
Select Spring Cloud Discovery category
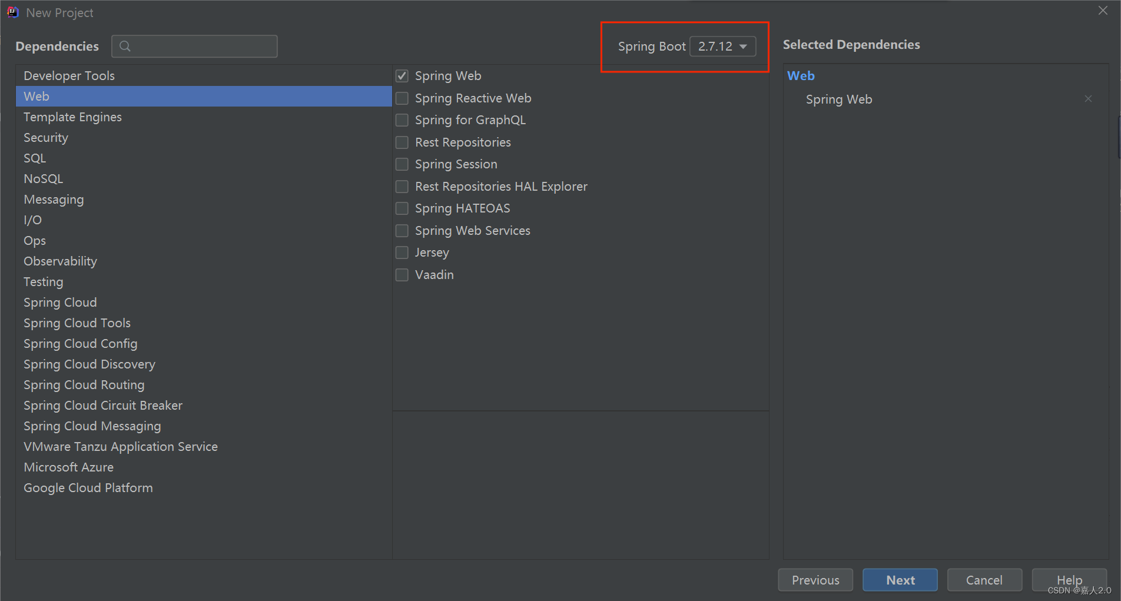click(204, 364)
